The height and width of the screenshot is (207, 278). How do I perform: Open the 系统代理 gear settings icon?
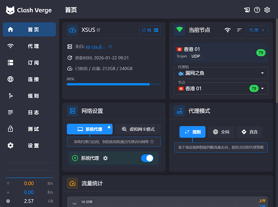coord(105,158)
